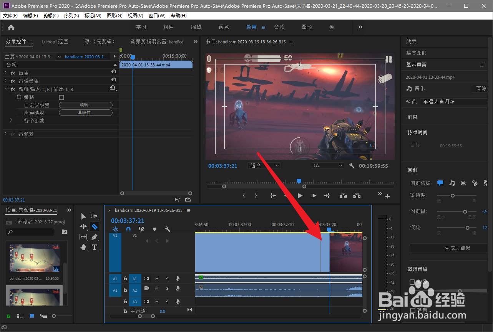Image resolution: width=493 pixels, height=332 pixels.
Task: Toggle timeline Snap magnet icon
Action: coord(128,229)
